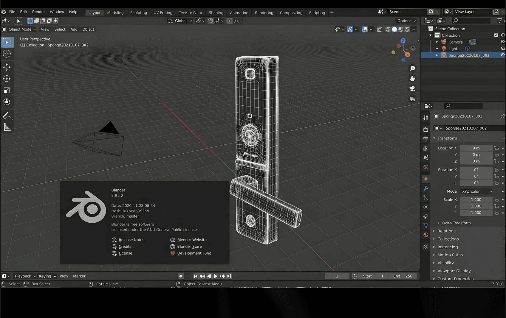Viewport: 506px width, 318px height.
Task: Play the animation forward
Action: (216, 276)
